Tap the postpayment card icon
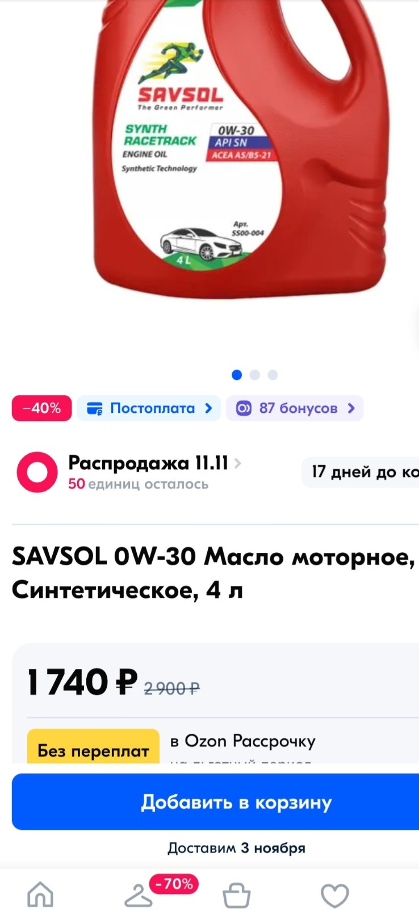 [x=94, y=408]
